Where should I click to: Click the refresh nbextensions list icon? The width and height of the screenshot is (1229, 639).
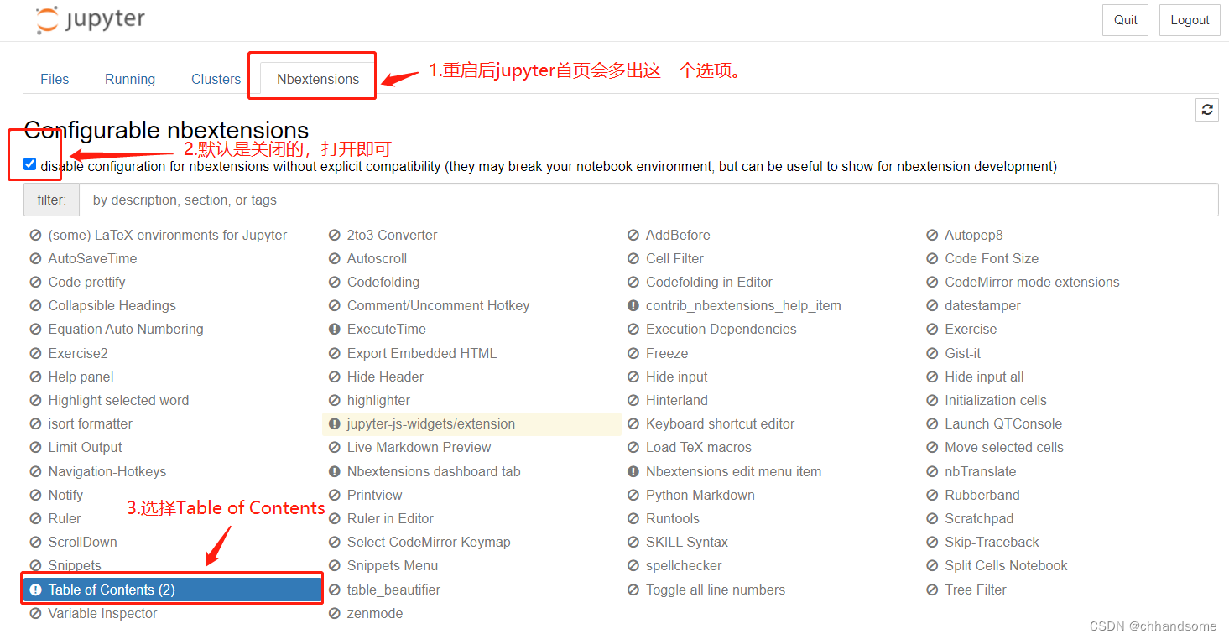[1207, 110]
